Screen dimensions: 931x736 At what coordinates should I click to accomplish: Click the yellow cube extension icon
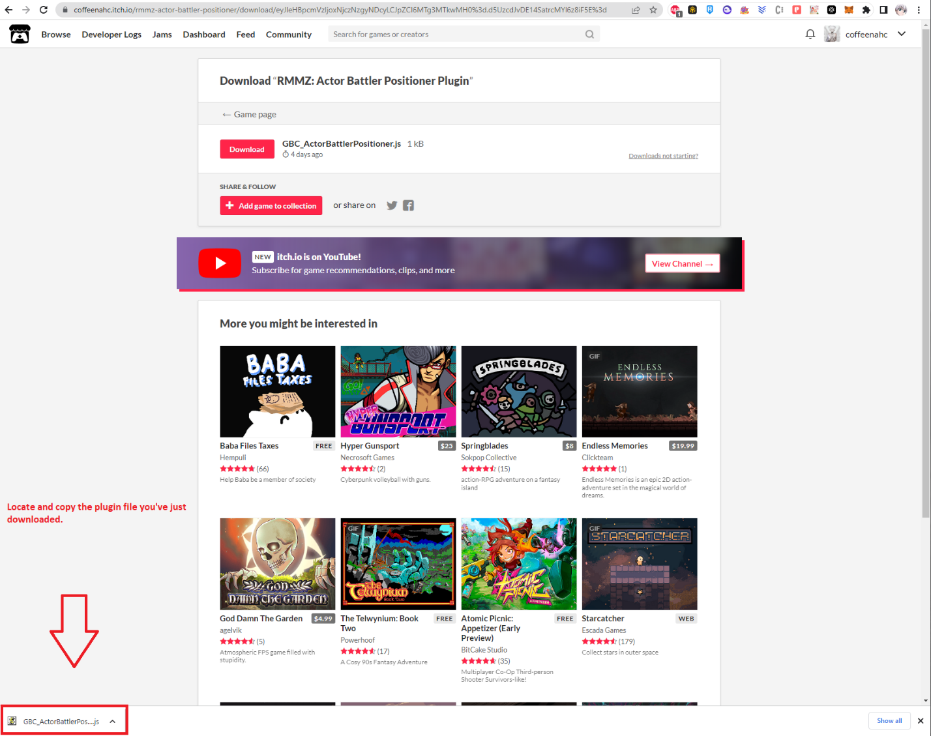click(692, 10)
